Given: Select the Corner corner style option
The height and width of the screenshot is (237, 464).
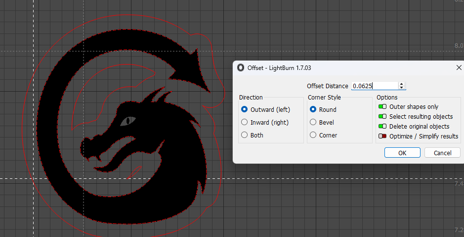Looking at the screenshot, I should coord(313,135).
